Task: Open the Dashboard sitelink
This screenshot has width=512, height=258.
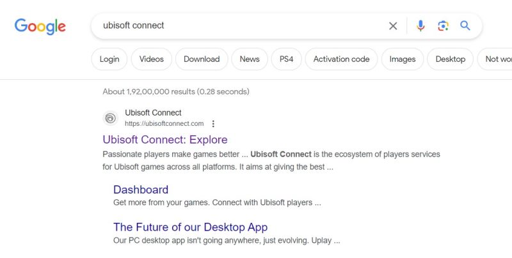Action: click(x=141, y=190)
